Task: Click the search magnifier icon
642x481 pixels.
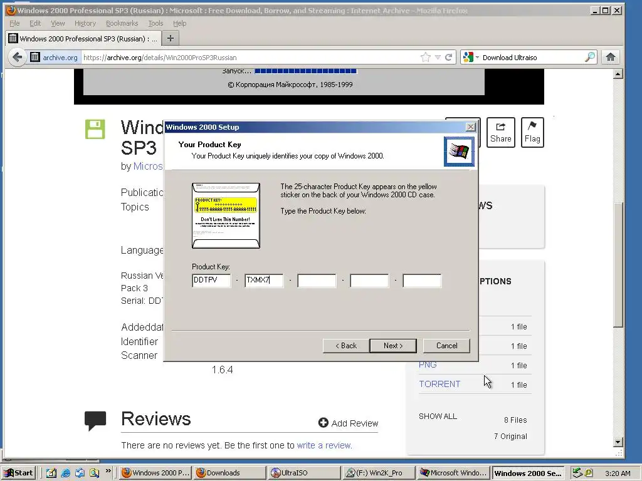Action: coord(590,57)
